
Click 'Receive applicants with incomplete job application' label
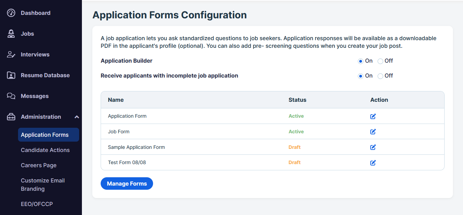pyautogui.click(x=169, y=75)
